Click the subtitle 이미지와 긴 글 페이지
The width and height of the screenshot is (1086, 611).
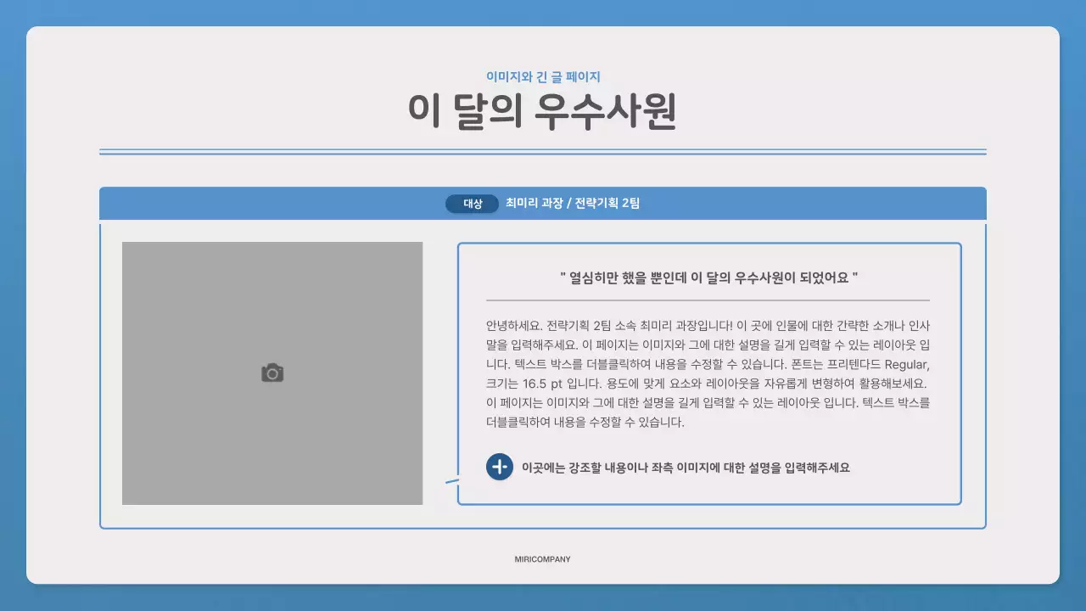pyautogui.click(x=542, y=76)
